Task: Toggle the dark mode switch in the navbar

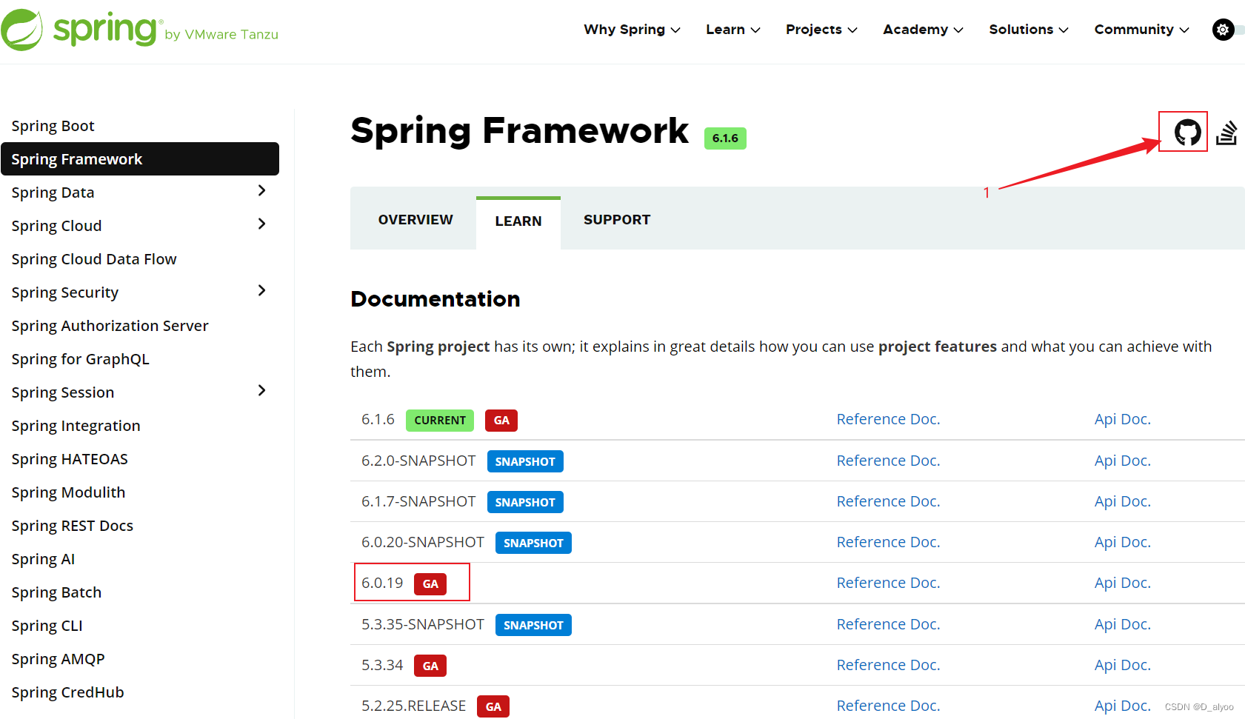Action: click(x=1231, y=30)
